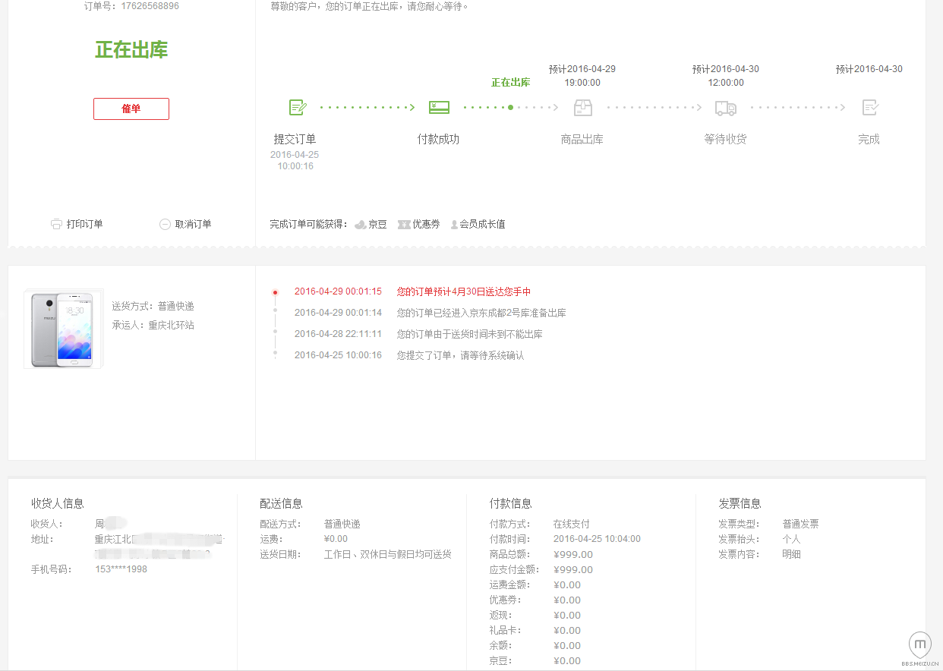The width and height of the screenshot is (943, 671).
Task: Click the 付款成功 payment success step icon
Action: (439, 107)
